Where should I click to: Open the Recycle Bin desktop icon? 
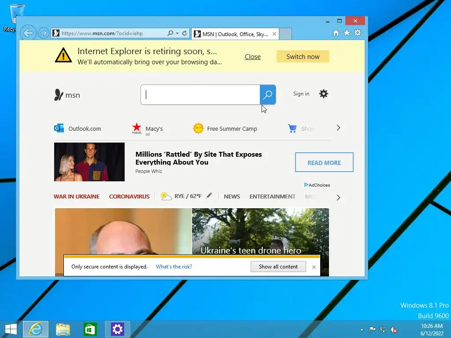[x=13, y=18]
